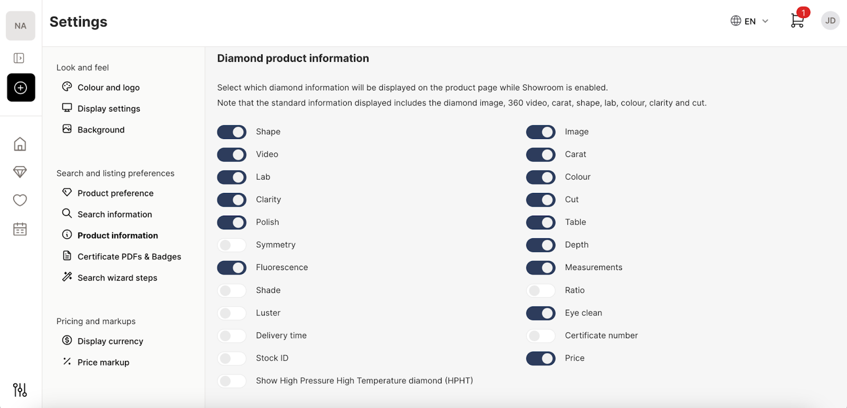Enable the Symmetry toggle
Viewport: 847px width, 408px height.
232,245
